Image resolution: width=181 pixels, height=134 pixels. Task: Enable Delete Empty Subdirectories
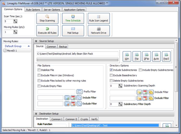111,81
